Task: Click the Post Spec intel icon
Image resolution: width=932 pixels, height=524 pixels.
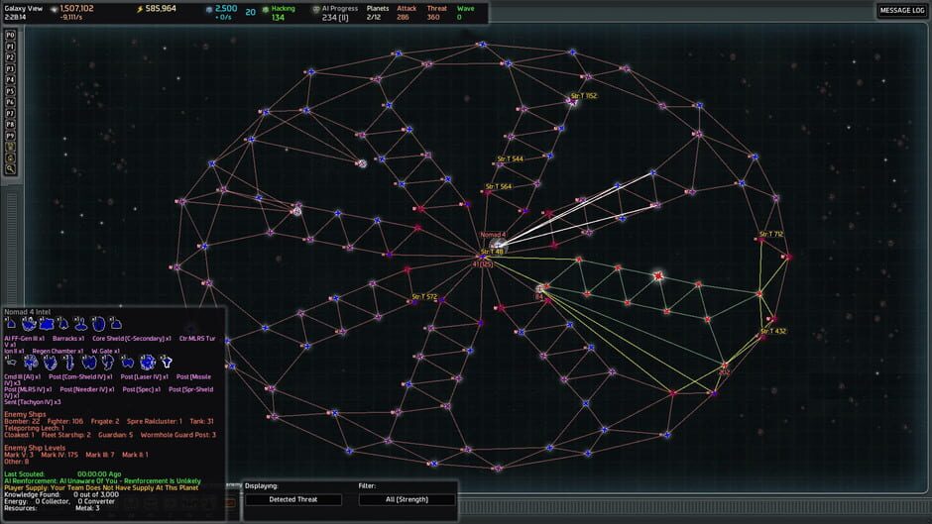Action: tap(128, 363)
